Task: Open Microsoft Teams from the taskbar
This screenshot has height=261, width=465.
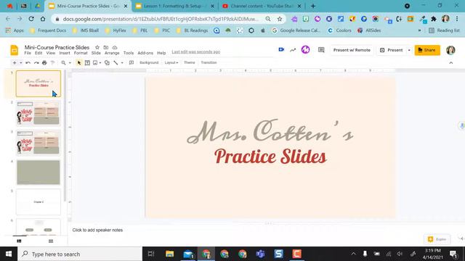Action: pyautogui.click(x=260, y=254)
